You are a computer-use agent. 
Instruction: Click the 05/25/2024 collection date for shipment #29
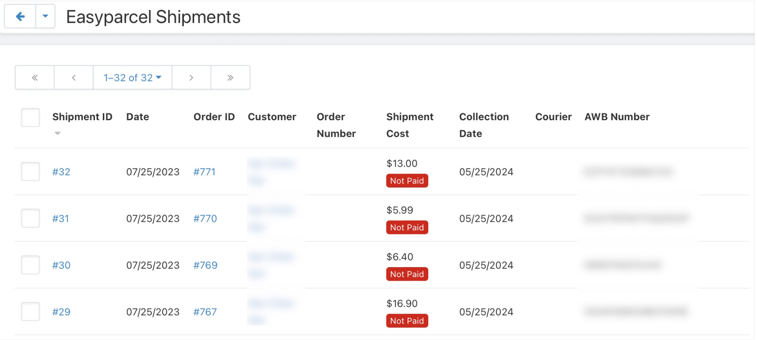click(486, 312)
